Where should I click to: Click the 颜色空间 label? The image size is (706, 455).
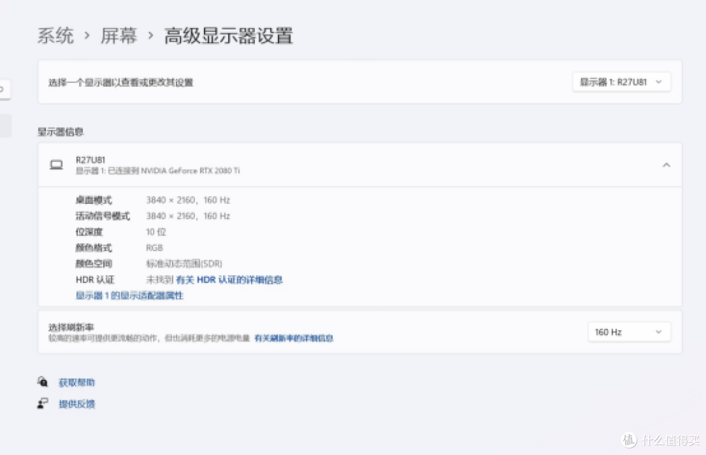tap(93, 263)
